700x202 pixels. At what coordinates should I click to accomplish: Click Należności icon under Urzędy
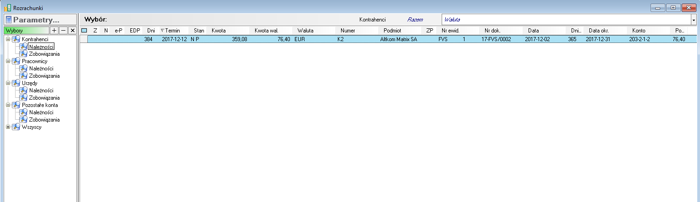(x=23, y=90)
